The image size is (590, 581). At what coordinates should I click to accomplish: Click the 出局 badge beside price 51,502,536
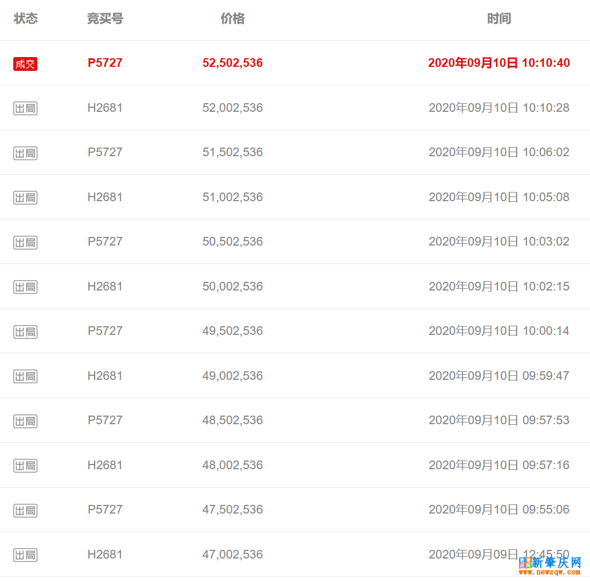point(25,153)
